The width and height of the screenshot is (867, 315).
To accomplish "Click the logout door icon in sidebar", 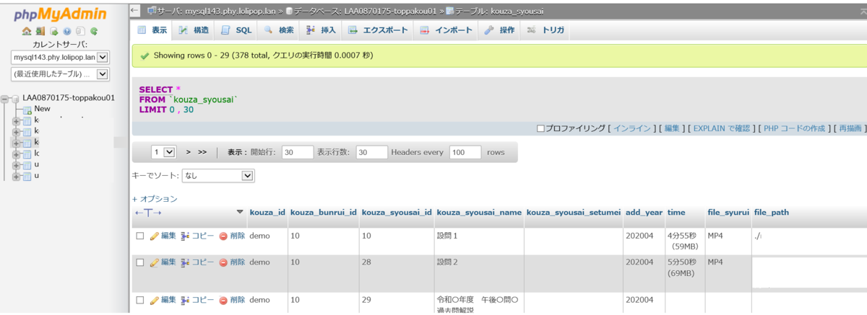I will [40, 31].
